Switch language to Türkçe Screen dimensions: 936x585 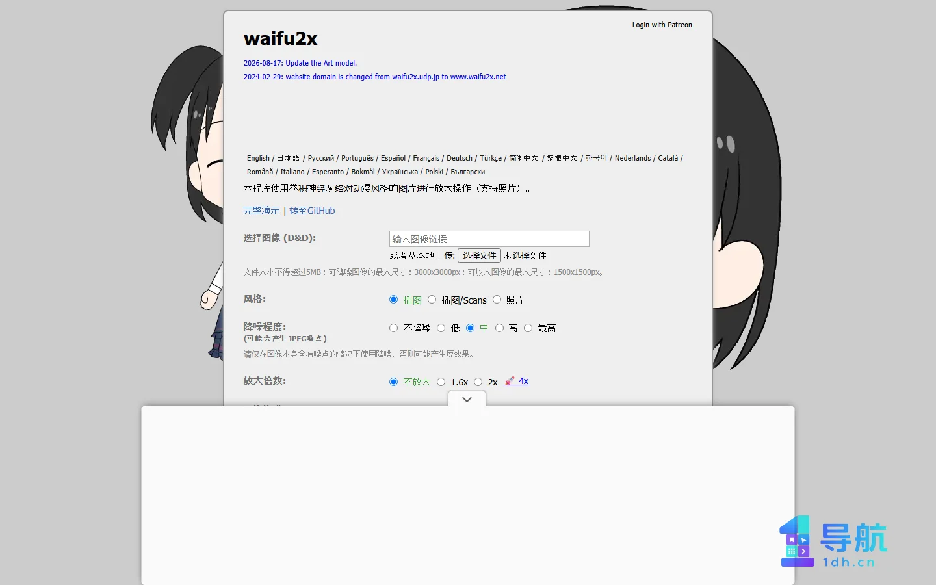(491, 158)
